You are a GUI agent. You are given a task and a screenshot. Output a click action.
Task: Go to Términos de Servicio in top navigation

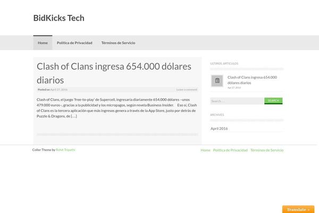[118, 43]
